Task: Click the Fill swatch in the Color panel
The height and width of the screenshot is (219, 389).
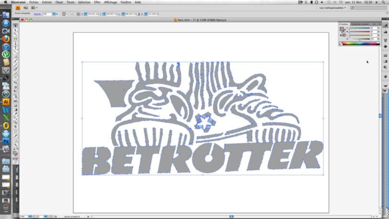Action: click(x=342, y=29)
